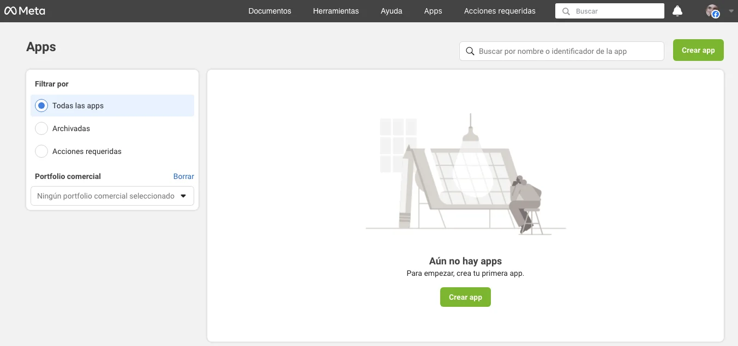Open Documentos in top navigation
Image resolution: width=738 pixels, height=346 pixels.
pyautogui.click(x=269, y=11)
